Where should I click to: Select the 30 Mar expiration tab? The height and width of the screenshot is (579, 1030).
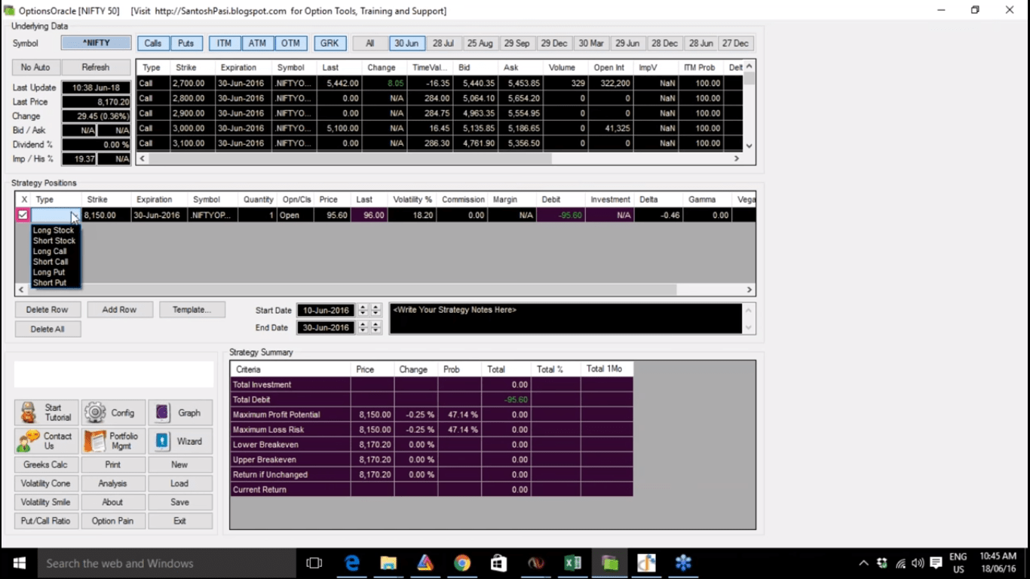pos(591,43)
